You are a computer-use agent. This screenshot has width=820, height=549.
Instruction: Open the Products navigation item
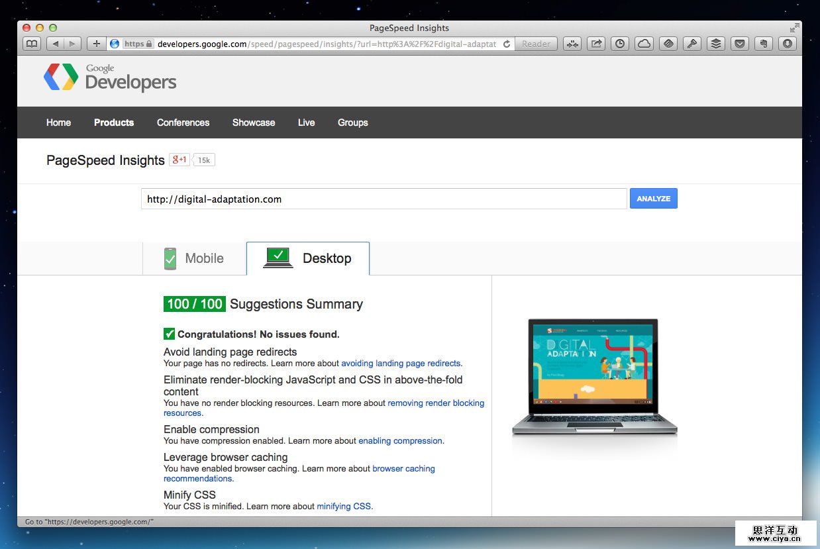(114, 123)
